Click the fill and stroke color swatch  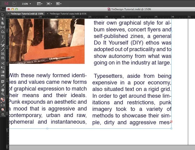(2, 99)
